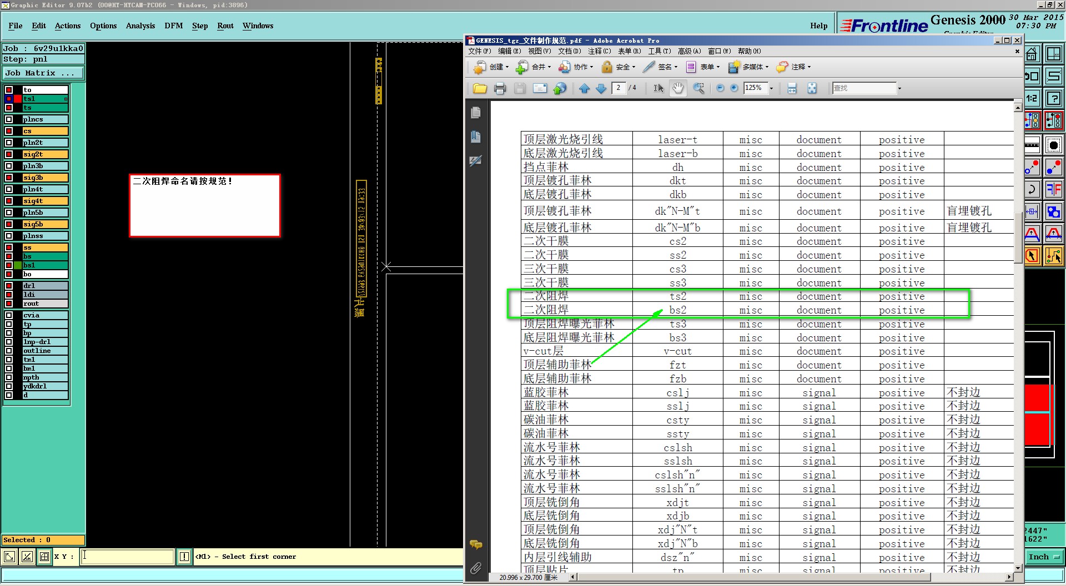This screenshot has width=1066, height=586.
Task: Open Acrobat's 工具(T) menu
Action: coord(660,51)
